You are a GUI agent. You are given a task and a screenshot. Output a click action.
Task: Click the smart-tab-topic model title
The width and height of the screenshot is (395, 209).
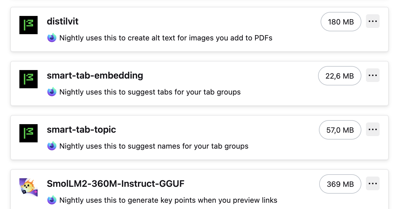click(82, 130)
